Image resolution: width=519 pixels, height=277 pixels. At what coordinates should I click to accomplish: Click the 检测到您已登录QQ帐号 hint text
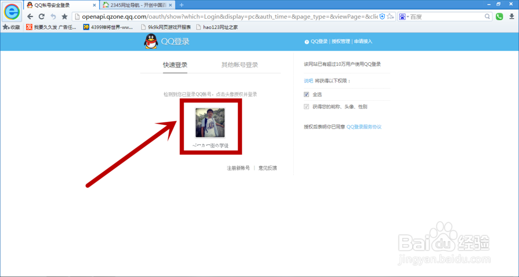210,94
